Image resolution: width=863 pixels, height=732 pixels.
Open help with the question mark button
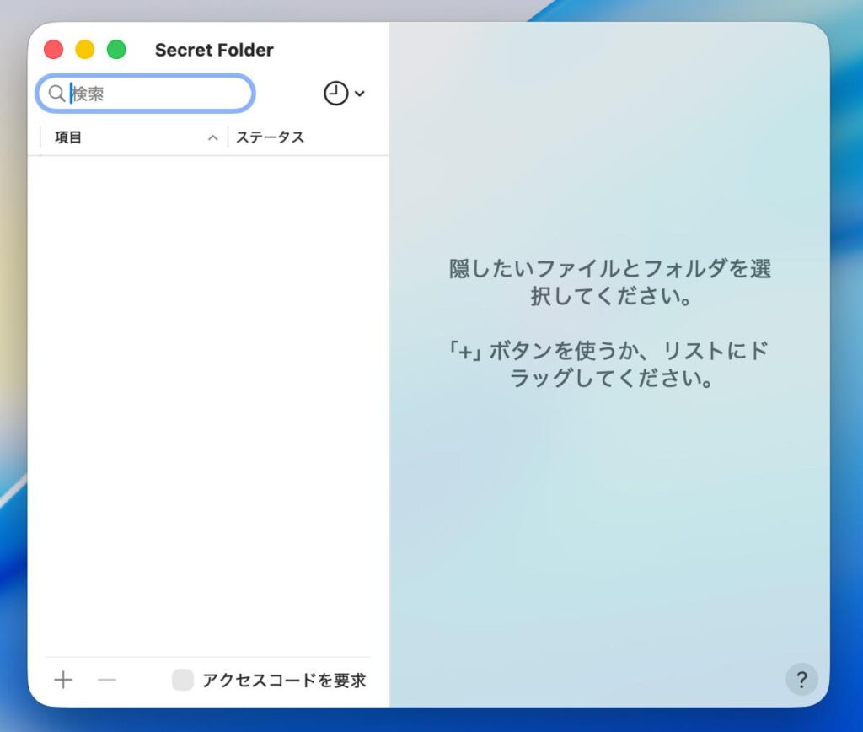tap(801, 679)
